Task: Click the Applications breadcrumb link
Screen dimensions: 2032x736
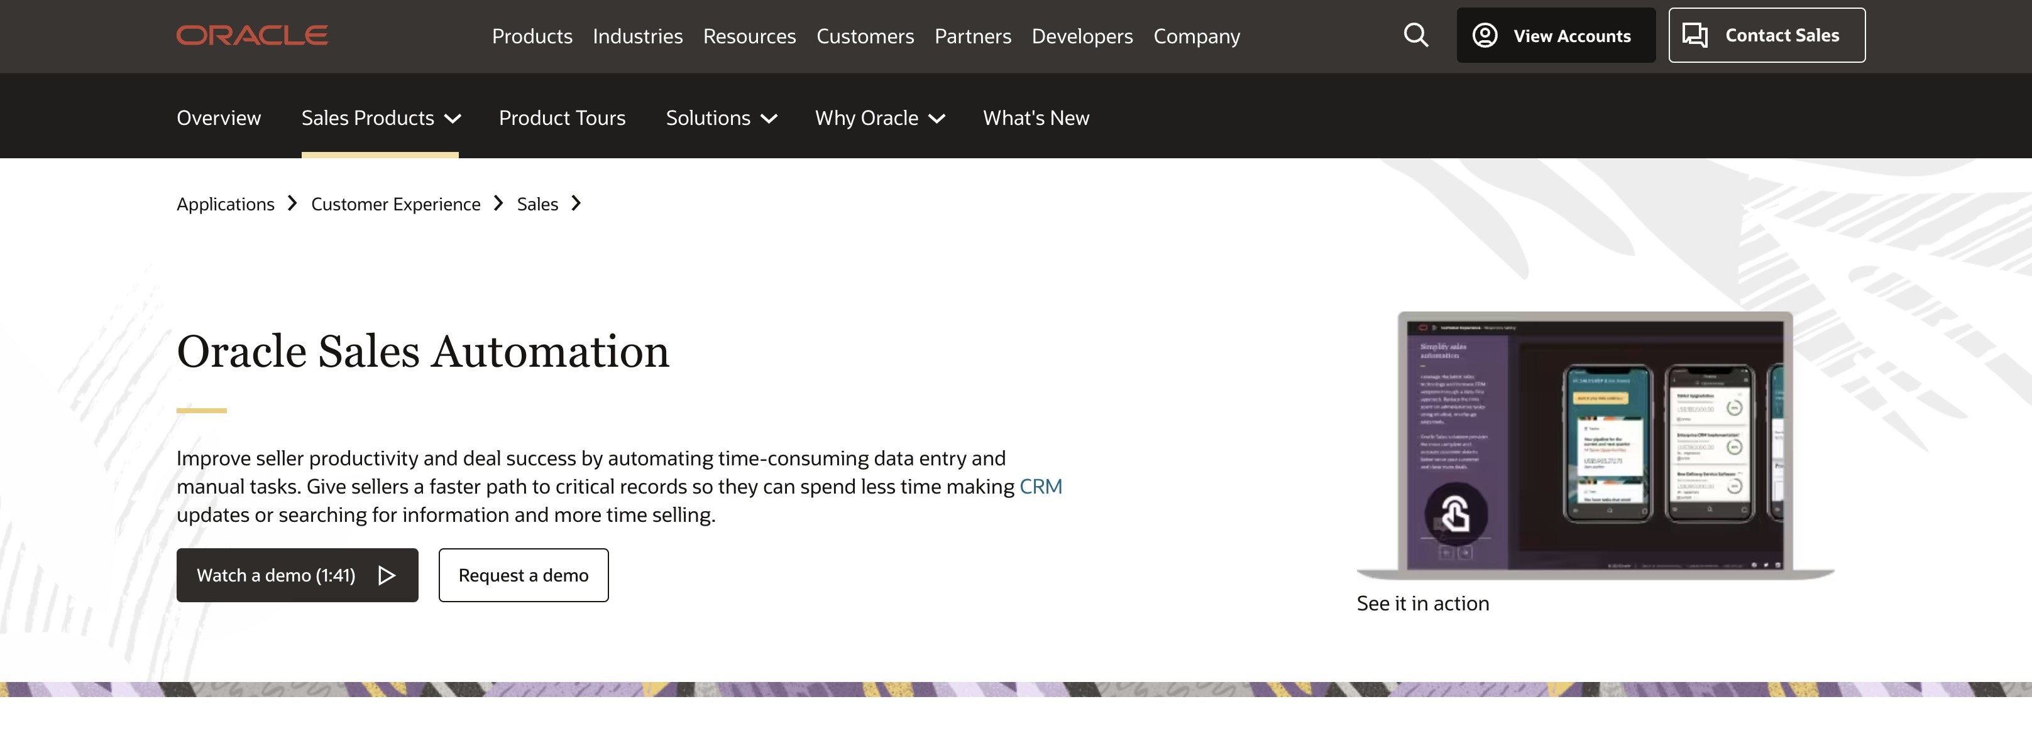Action: tap(226, 204)
